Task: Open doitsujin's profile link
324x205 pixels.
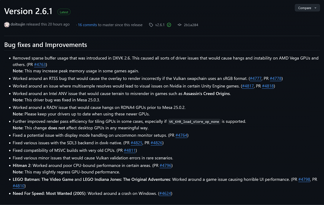Action: coord(18,24)
